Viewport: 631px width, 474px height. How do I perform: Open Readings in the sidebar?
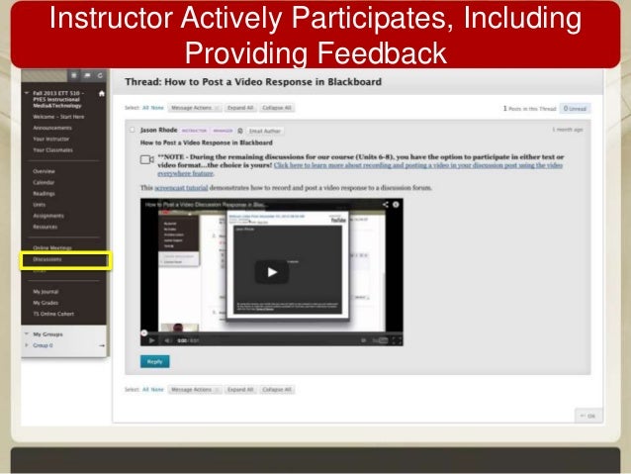[x=44, y=193]
